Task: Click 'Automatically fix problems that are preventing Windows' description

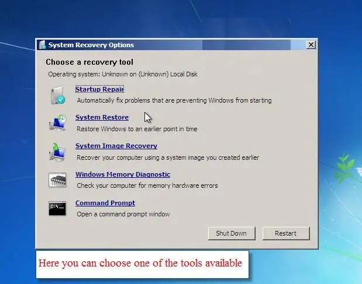Action: click(x=174, y=100)
